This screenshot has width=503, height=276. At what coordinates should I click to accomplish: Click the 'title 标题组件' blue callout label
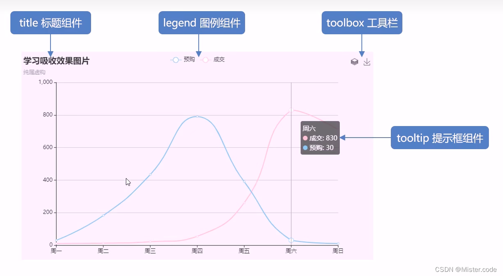click(x=51, y=23)
